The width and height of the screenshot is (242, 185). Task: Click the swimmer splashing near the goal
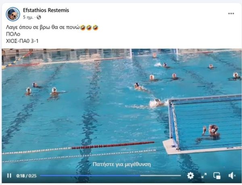pyautogui.click(x=157, y=103)
